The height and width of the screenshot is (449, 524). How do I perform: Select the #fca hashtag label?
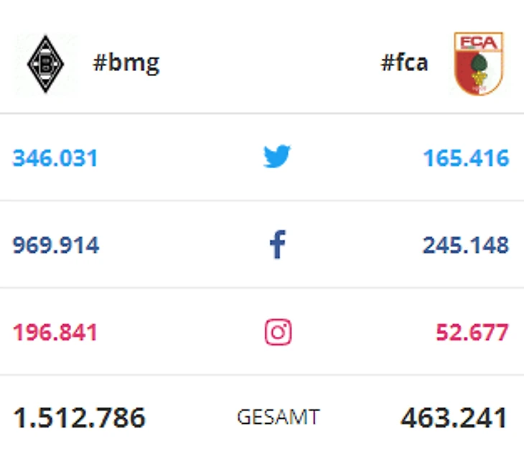[404, 63]
